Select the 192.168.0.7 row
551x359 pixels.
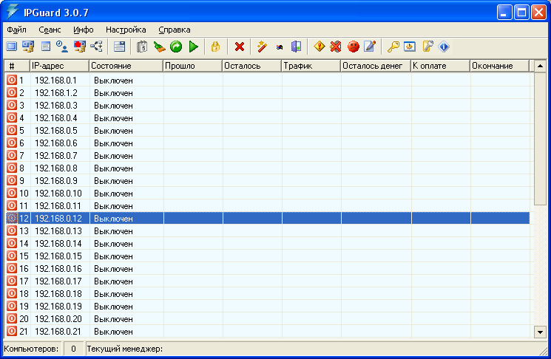267,155
